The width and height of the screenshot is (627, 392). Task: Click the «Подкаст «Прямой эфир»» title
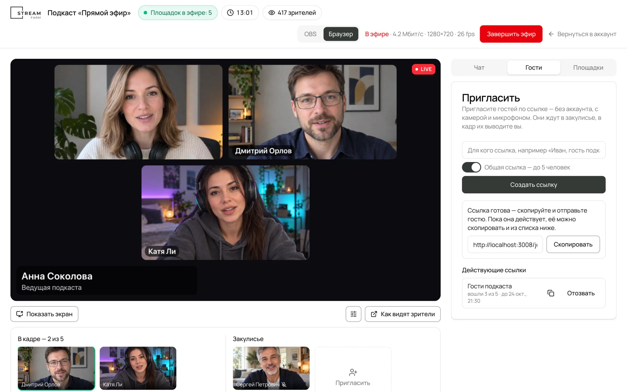tap(89, 13)
